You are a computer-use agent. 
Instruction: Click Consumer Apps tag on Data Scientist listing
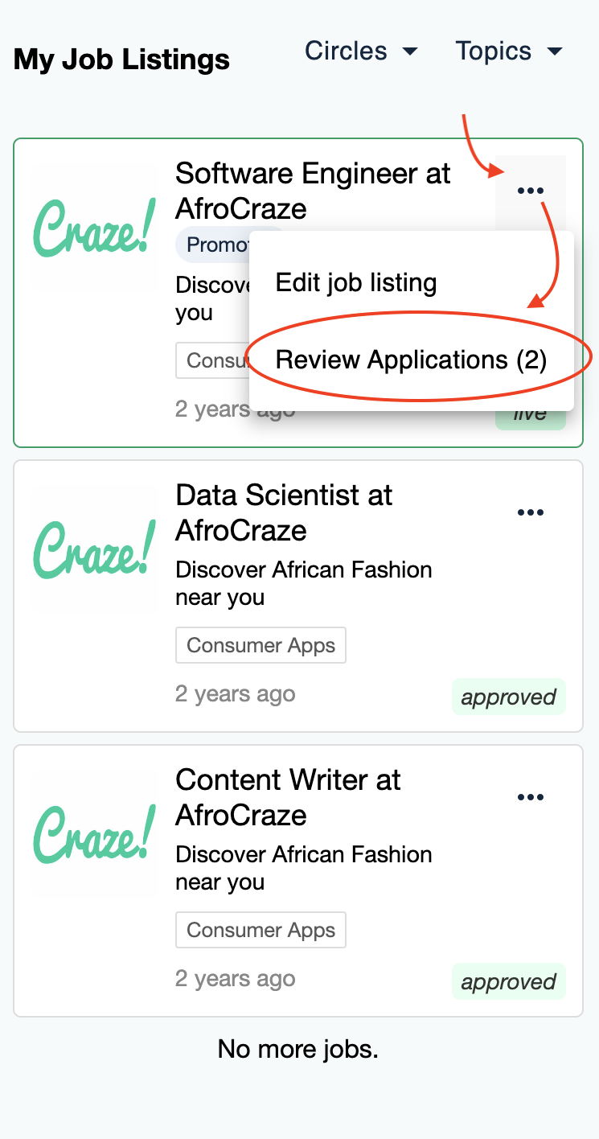coord(261,645)
